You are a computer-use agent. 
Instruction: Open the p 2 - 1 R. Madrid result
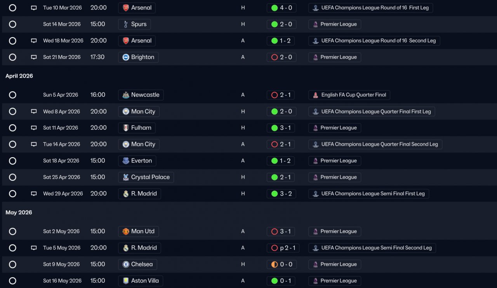tap(283, 248)
